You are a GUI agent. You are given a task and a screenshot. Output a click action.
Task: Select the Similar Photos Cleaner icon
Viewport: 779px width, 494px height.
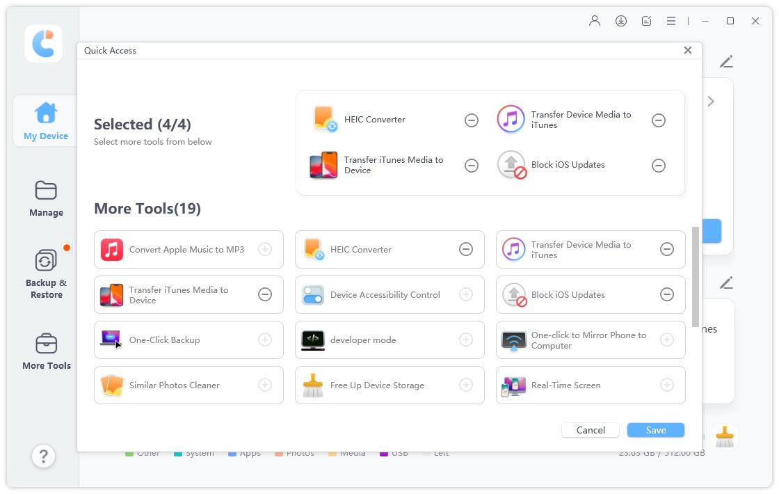pyautogui.click(x=111, y=385)
